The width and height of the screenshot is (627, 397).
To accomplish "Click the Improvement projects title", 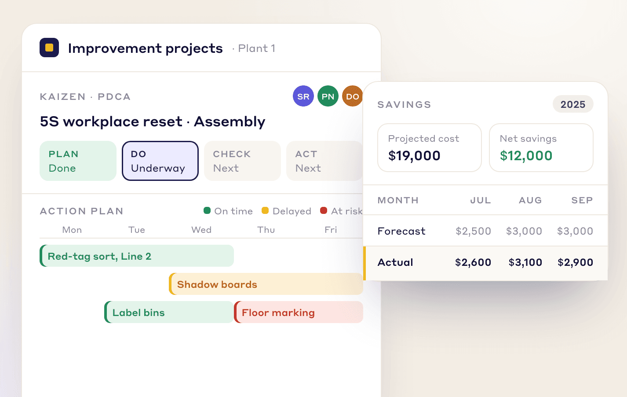I will click(145, 48).
